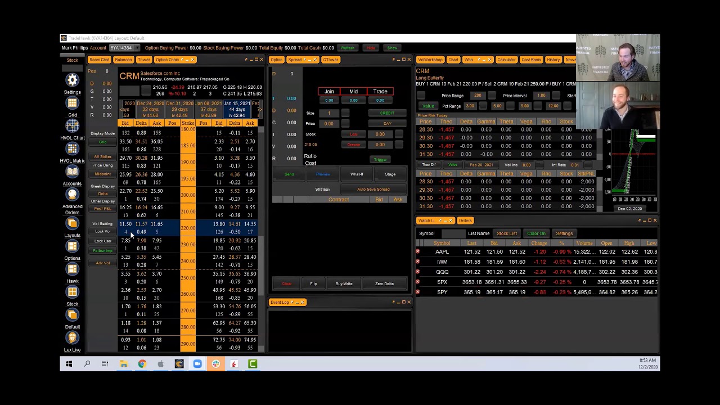The image size is (720, 405).
Task: Toggle the Grid display mode button
Action: [102, 142]
